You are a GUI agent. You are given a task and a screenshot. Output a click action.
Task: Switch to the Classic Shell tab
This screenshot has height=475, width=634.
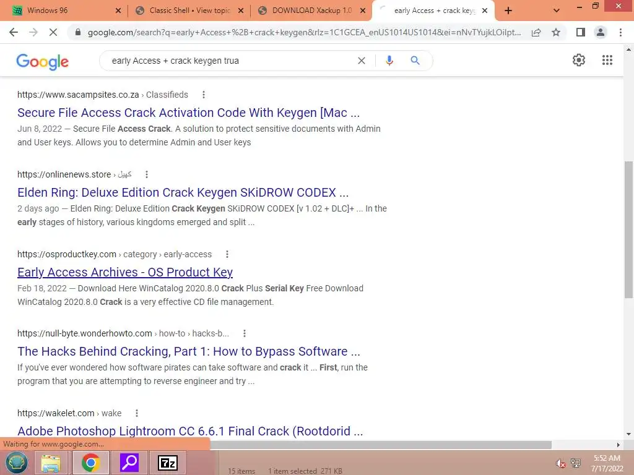click(x=190, y=11)
